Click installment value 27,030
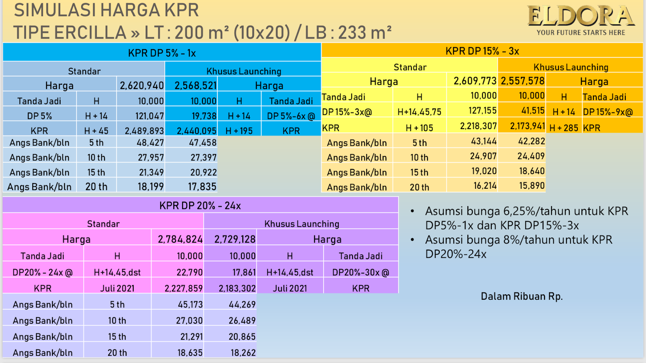 [x=189, y=321]
